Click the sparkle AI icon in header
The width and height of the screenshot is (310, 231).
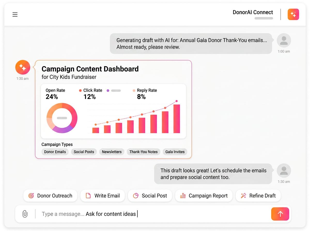293,14
